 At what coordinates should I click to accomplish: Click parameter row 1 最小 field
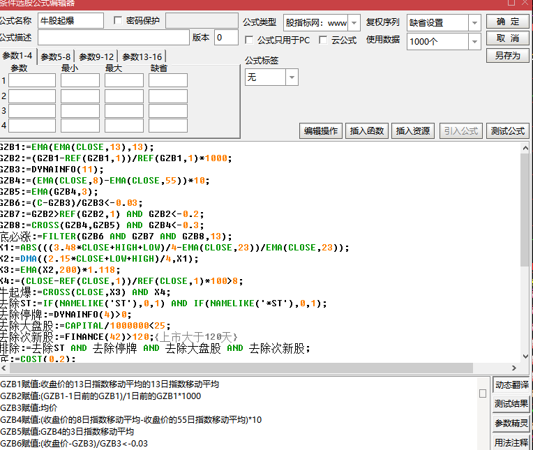[x=80, y=80]
